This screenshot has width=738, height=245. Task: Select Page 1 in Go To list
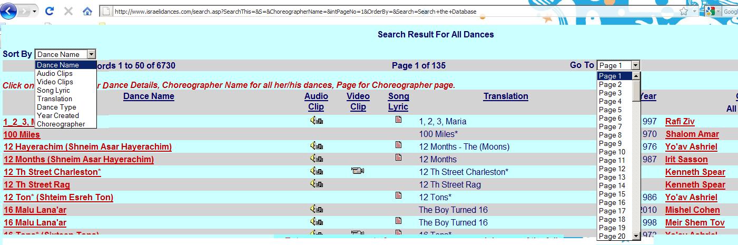point(614,76)
